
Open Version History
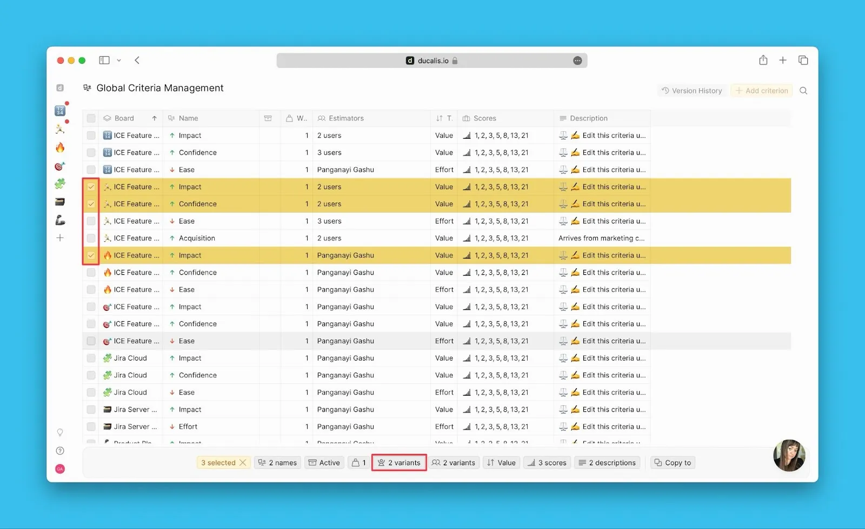[x=691, y=91]
